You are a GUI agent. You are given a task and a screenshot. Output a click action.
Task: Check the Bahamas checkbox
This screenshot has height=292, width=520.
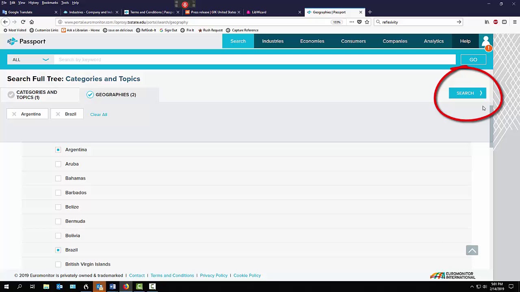(58, 178)
